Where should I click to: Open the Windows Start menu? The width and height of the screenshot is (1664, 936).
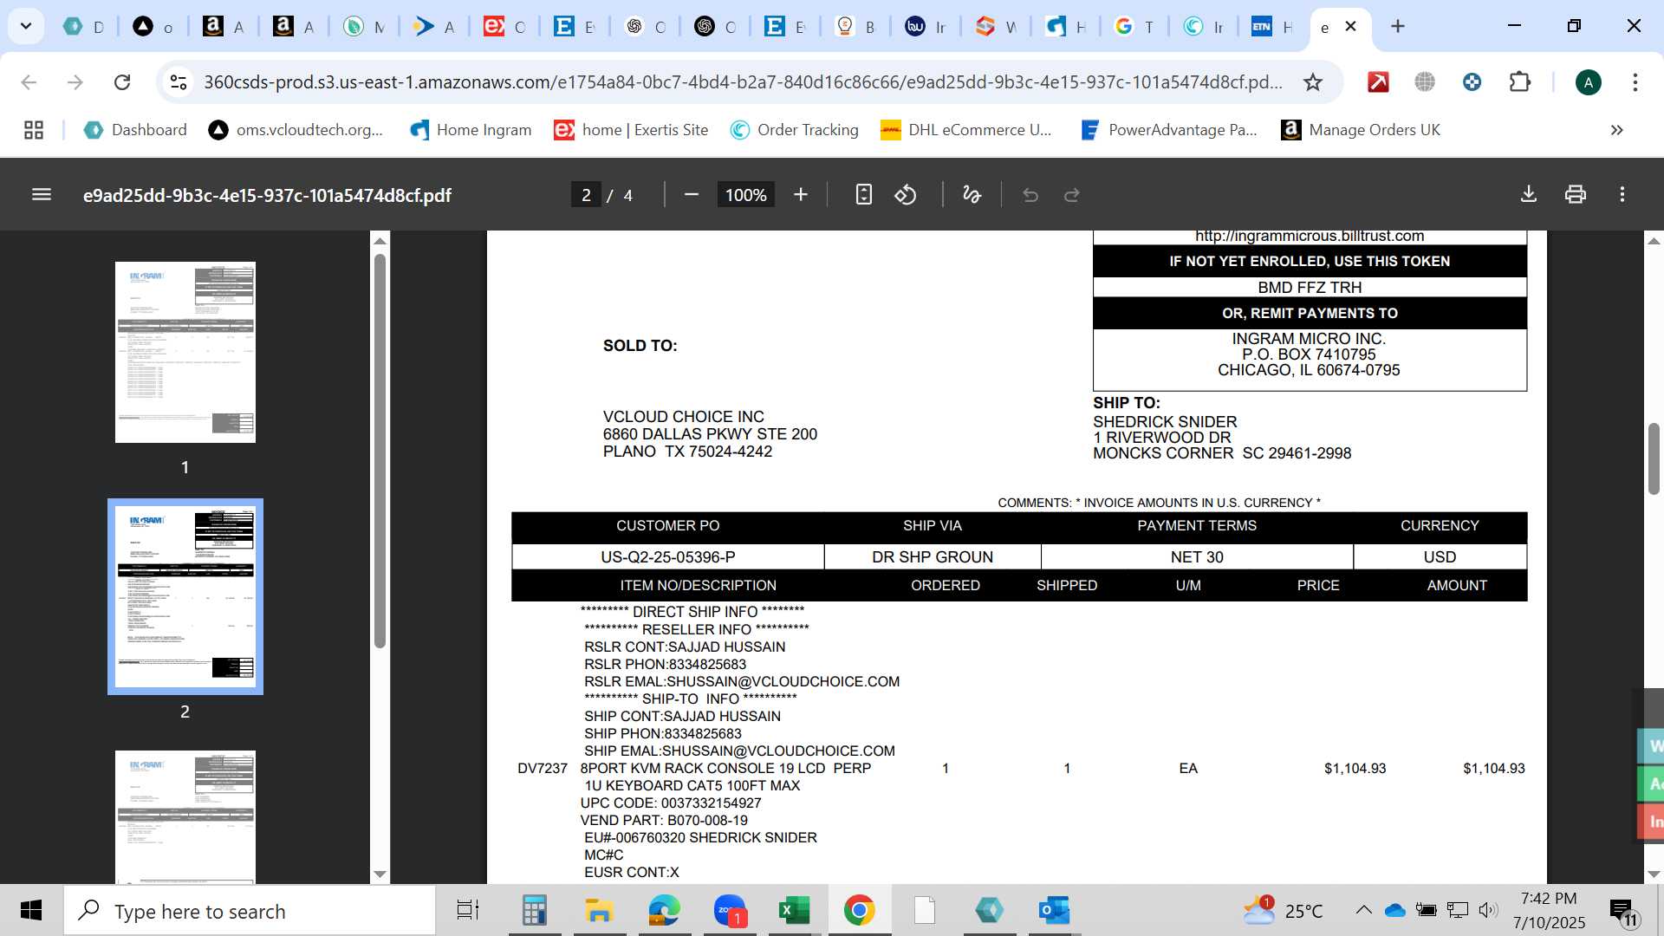tap(31, 910)
